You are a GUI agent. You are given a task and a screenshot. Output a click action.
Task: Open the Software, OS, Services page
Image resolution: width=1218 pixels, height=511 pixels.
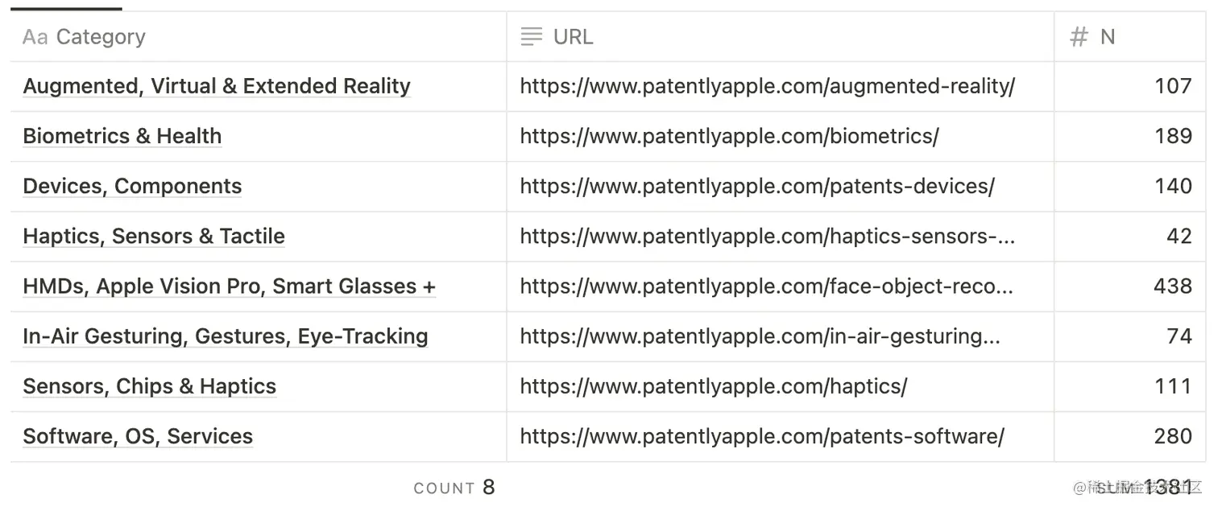coord(138,436)
